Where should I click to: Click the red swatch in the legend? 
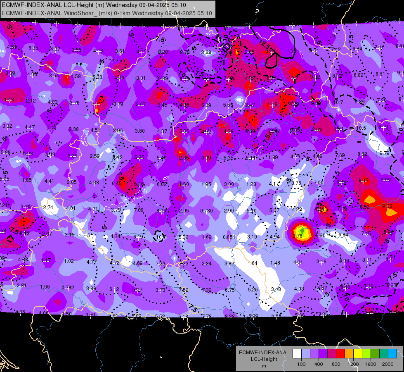click(x=340, y=354)
